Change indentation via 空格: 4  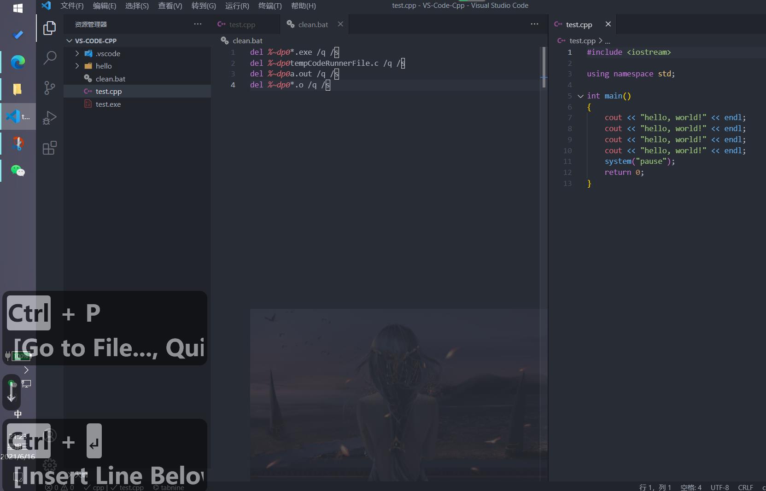[x=691, y=487]
